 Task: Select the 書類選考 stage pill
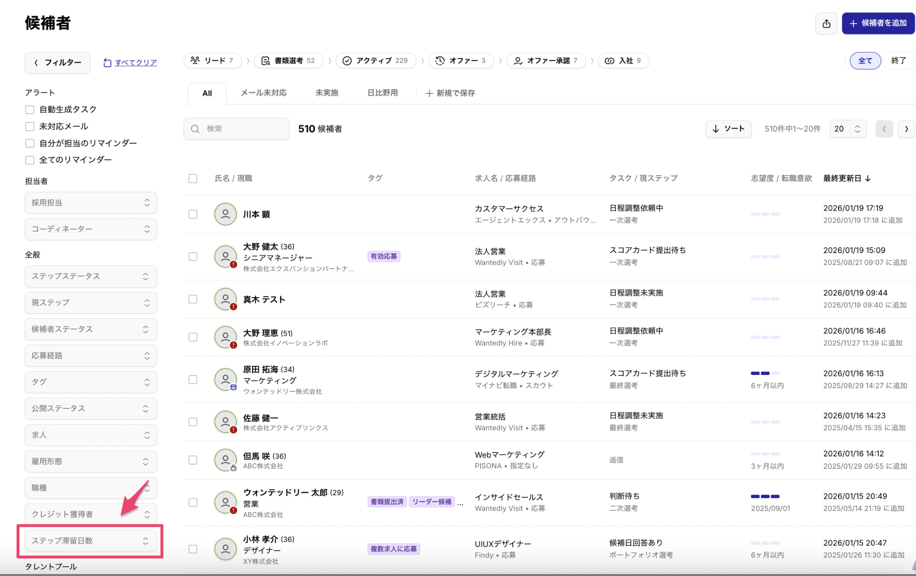pos(288,60)
